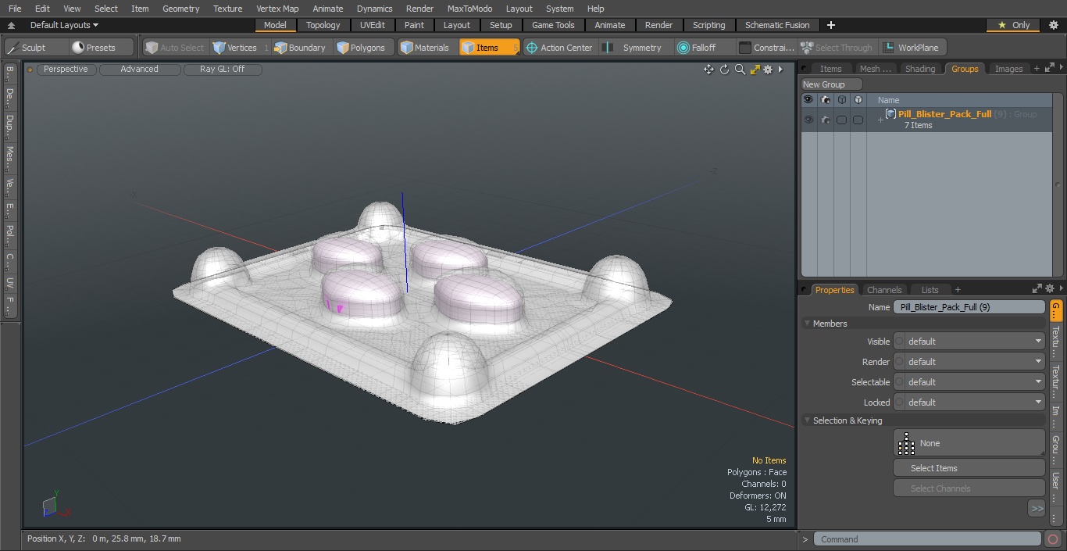Open the Render default dropdown
Image resolution: width=1067 pixels, height=551 pixels.
click(x=969, y=362)
